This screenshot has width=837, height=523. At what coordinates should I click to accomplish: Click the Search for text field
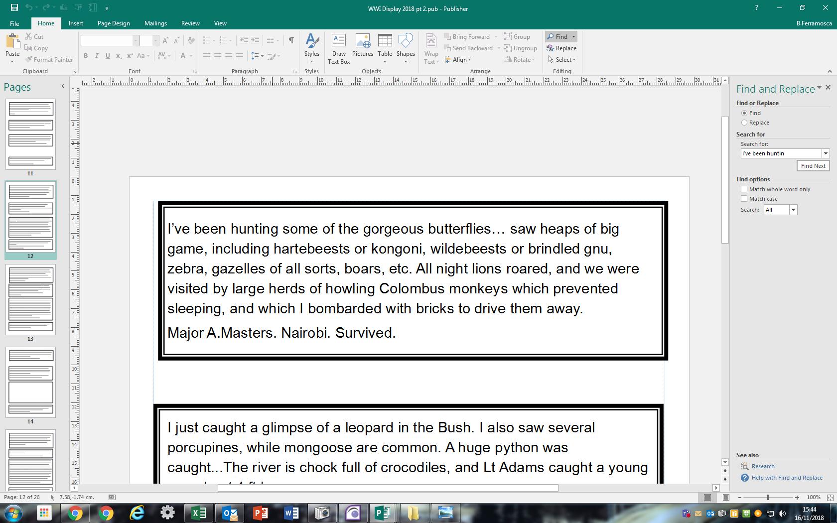(x=781, y=153)
